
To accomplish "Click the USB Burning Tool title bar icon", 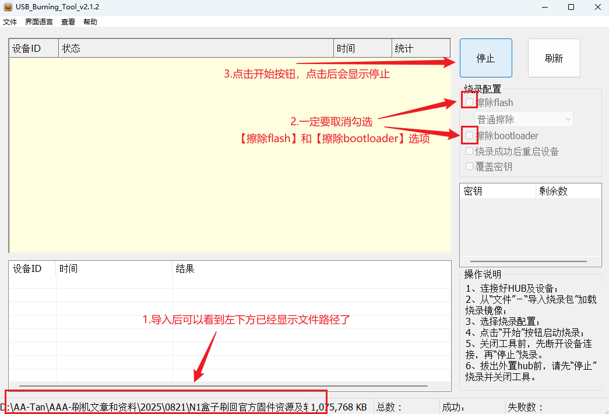I will pyautogui.click(x=8, y=6).
